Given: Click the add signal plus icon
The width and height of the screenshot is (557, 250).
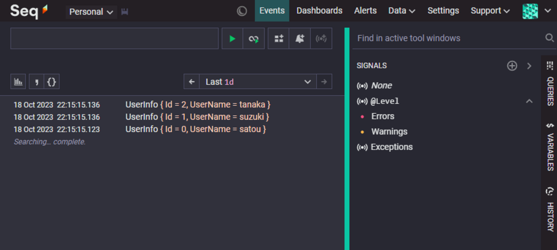Looking at the screenshot, I should (x=512, y=66).
